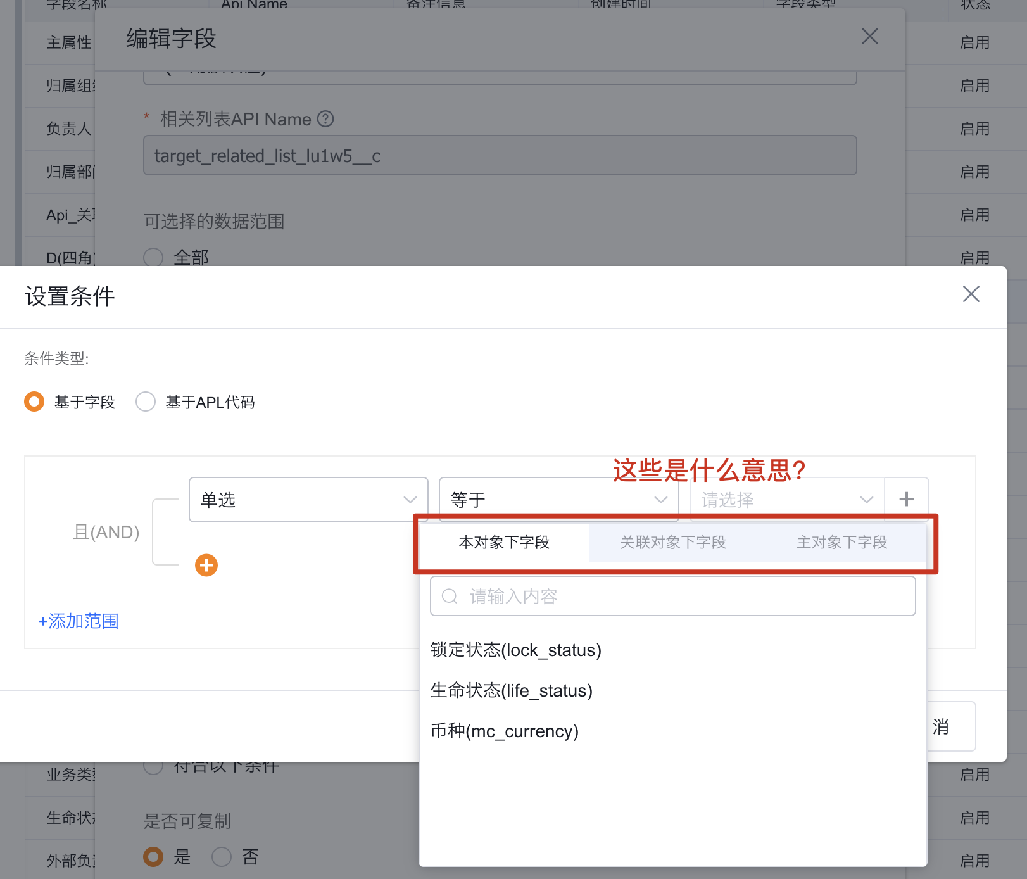Focus the 请输入内容 search field

672,596
